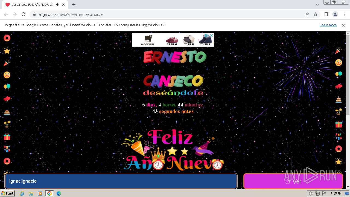Open the Chrome profile avatar

tap(335, 14)
